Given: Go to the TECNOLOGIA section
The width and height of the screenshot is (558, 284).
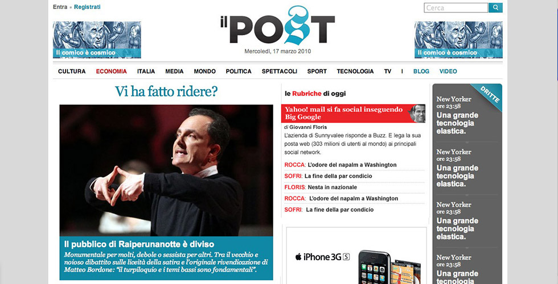Looking at the screenshot, I should coord(355,72).
